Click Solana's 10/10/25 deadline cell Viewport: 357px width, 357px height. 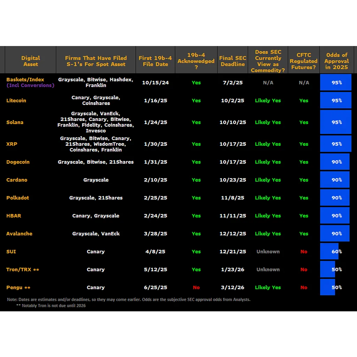pos(233,122)
